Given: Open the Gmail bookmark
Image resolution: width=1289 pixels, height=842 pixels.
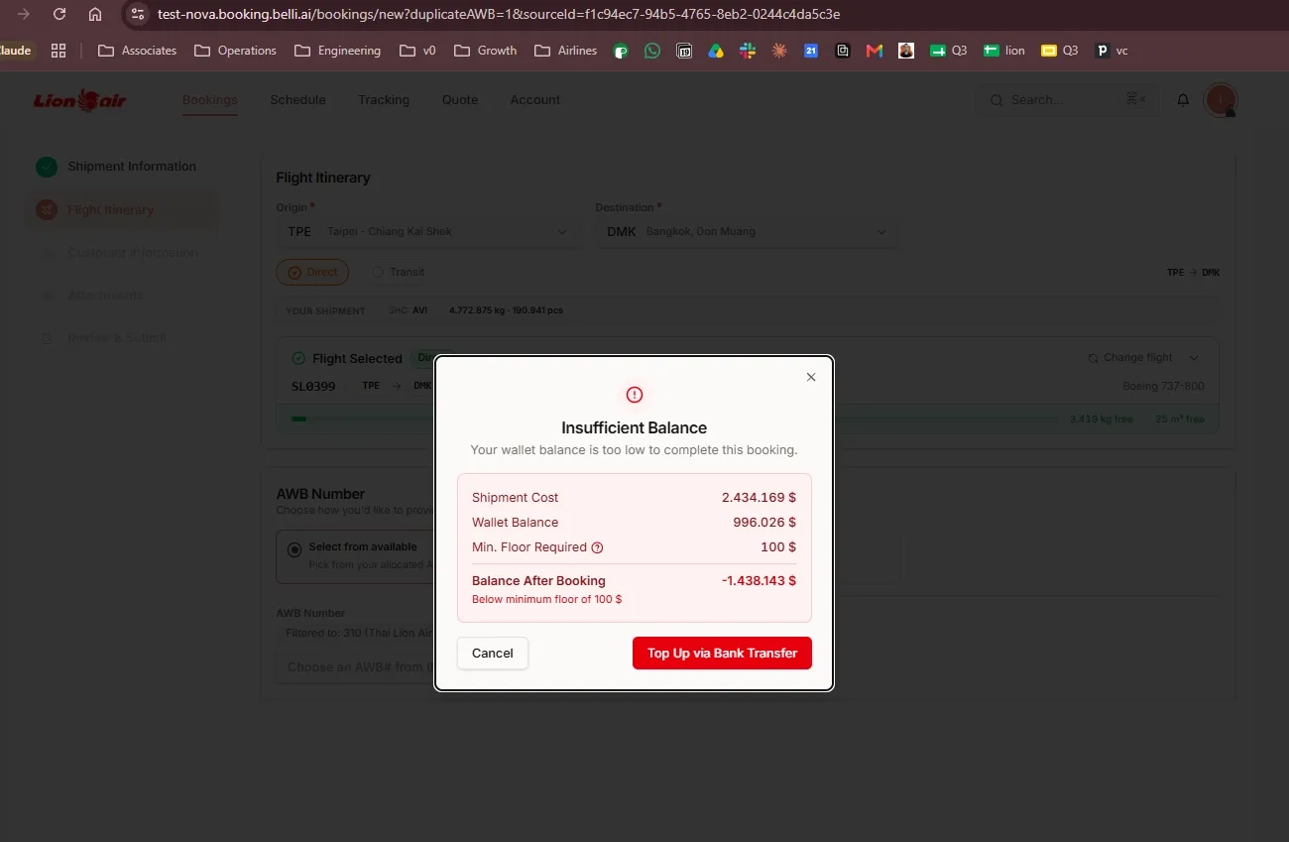Looking at the screenshot, I should 875,51.
